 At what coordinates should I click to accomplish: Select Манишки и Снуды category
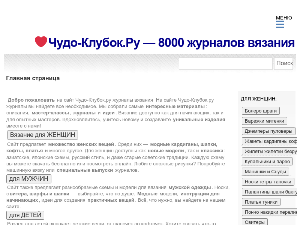(265, 172)
